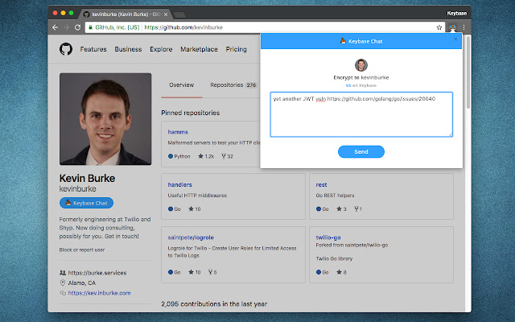515x322 pixels.
Task: Open Features in GitHub navigation
Action: click(x=93, y=49)
